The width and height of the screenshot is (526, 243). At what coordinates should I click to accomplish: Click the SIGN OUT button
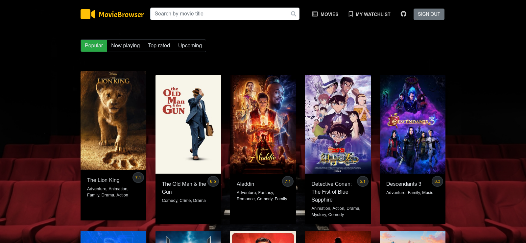[429, 14]
